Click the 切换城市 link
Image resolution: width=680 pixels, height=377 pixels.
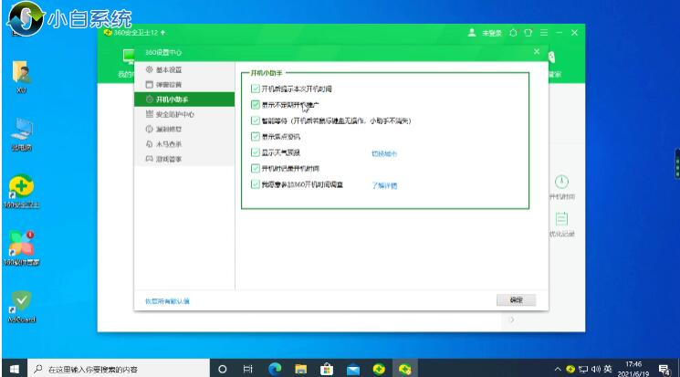pyautogui.click(x=384, y=153)
